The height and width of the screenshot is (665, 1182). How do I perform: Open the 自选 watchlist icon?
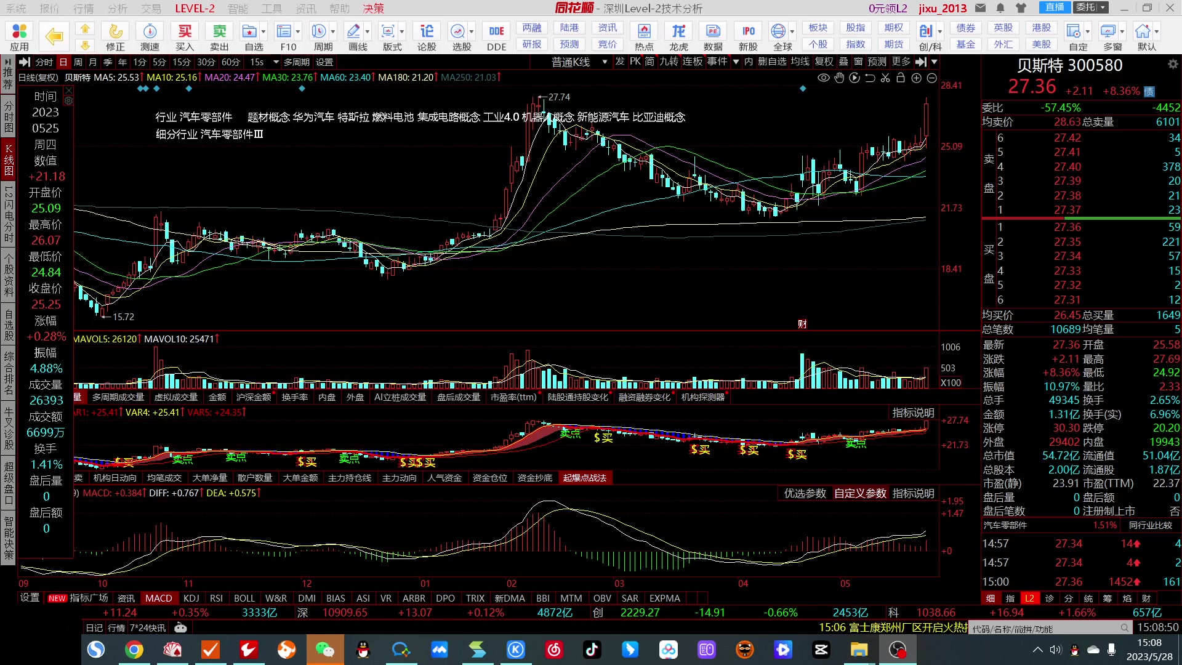click(x=250, y=37)
